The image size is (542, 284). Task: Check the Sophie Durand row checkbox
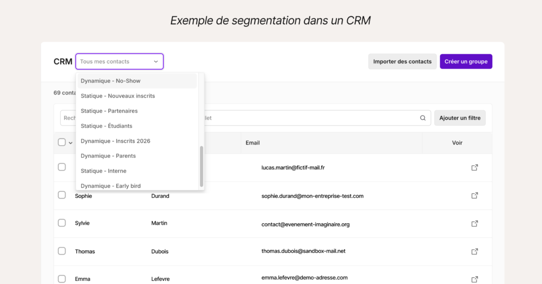(x=62, y=195)
